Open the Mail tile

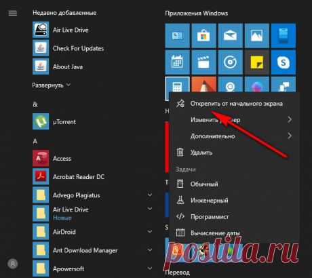pyautogui.click(x=230, y=36)
